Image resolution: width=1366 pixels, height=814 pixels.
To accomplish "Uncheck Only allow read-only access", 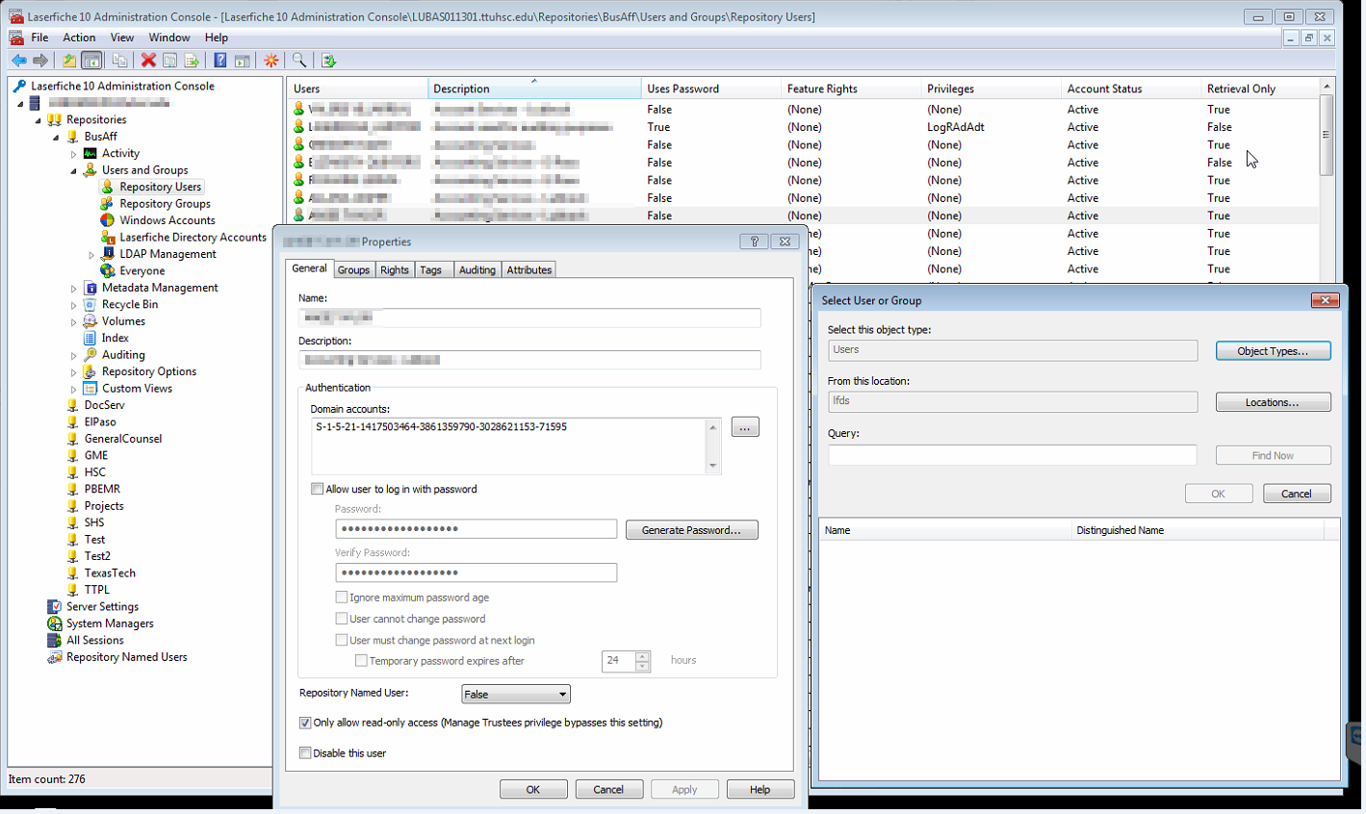I will click(x=305, y=723).
